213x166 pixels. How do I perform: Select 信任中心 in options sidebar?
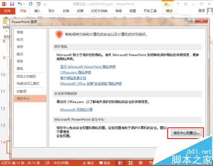click(x=30, y=98)
